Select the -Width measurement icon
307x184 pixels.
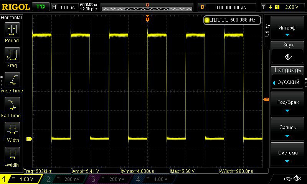point(12,154)
